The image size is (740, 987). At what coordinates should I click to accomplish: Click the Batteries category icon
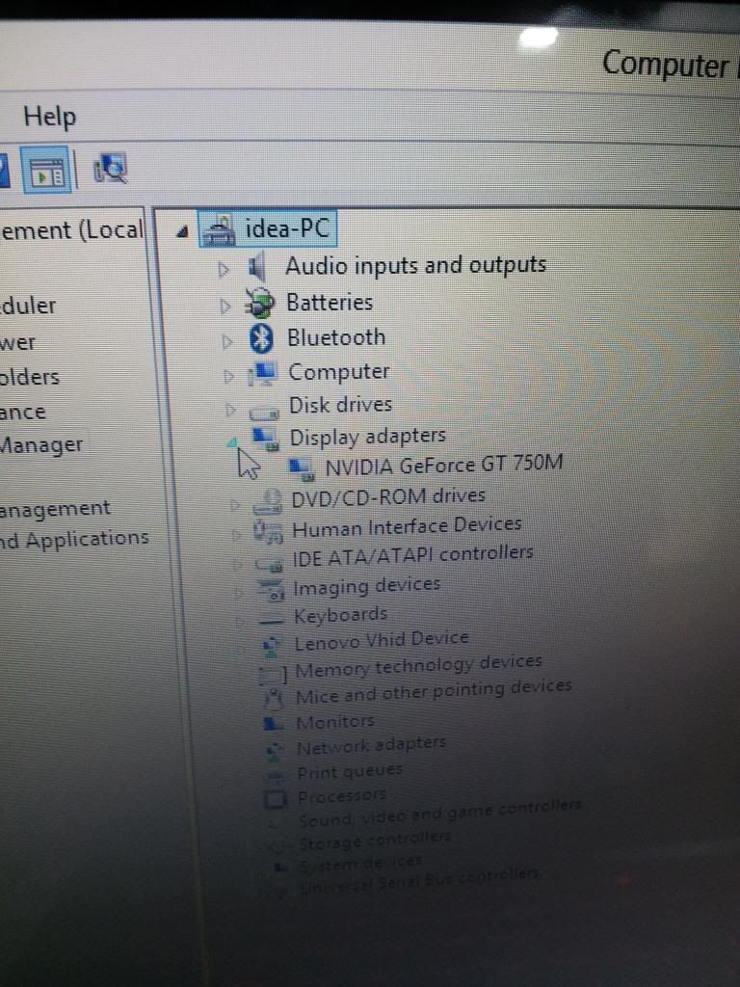(259, 304)
